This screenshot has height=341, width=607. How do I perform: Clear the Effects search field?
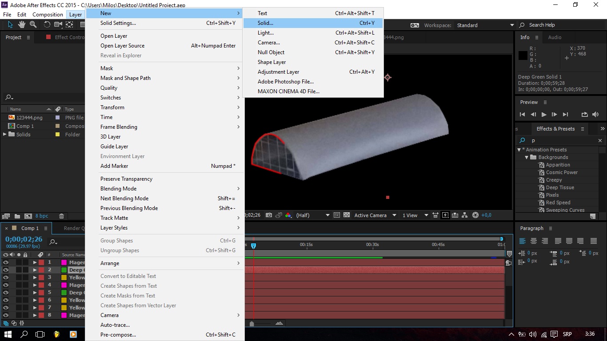pos(600,140)
